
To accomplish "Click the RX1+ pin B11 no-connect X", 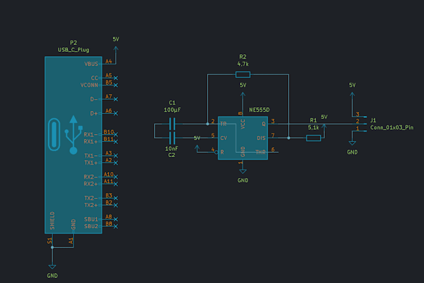I will [x=116, y=141].
